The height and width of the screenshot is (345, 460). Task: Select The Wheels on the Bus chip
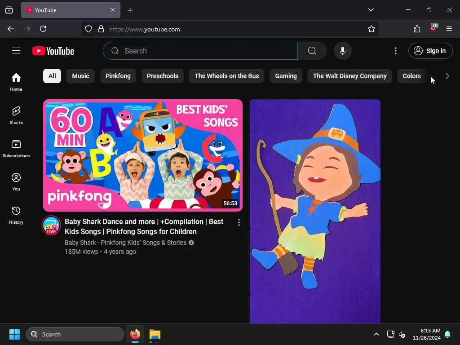(226, 76)
